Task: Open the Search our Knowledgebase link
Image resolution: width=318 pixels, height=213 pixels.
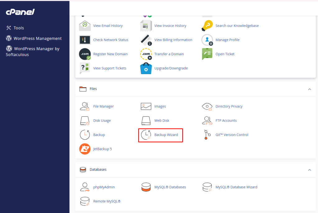Action: (x=237, y=26)
